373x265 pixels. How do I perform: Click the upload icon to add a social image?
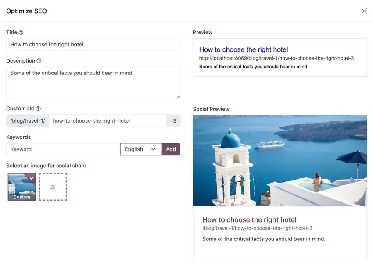tap(53, 187)
